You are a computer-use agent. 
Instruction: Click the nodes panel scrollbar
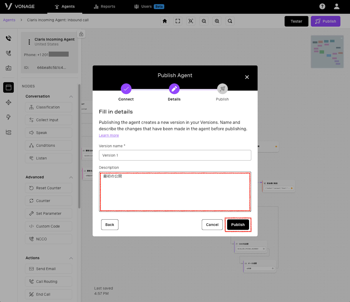(x=79, y=146)
